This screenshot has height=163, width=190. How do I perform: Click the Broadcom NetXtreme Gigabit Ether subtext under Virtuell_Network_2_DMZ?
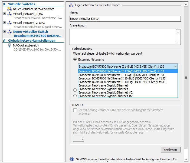pos(38,27)
